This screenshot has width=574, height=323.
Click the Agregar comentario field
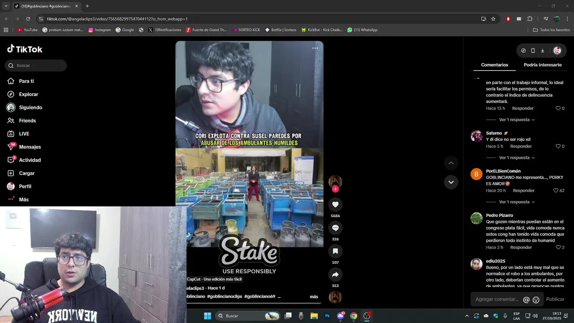pyautogui.click(x=496, y=299)
